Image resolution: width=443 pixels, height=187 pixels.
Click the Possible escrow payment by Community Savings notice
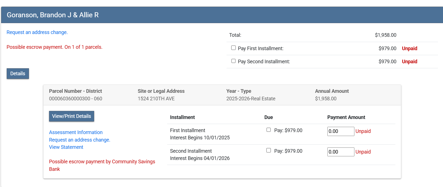102,162
